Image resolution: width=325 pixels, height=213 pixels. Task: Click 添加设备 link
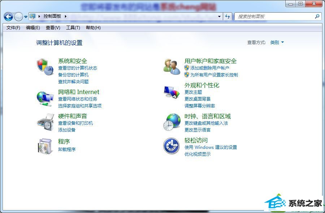click(67, 130)
